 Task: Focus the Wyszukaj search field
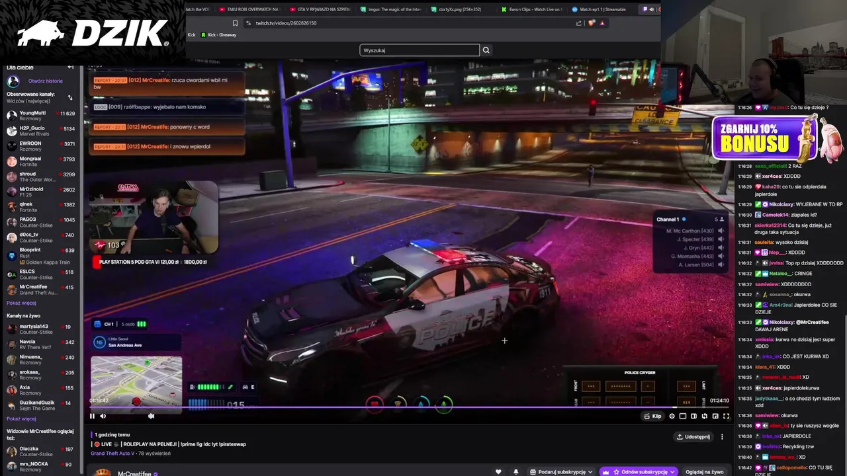420,50
